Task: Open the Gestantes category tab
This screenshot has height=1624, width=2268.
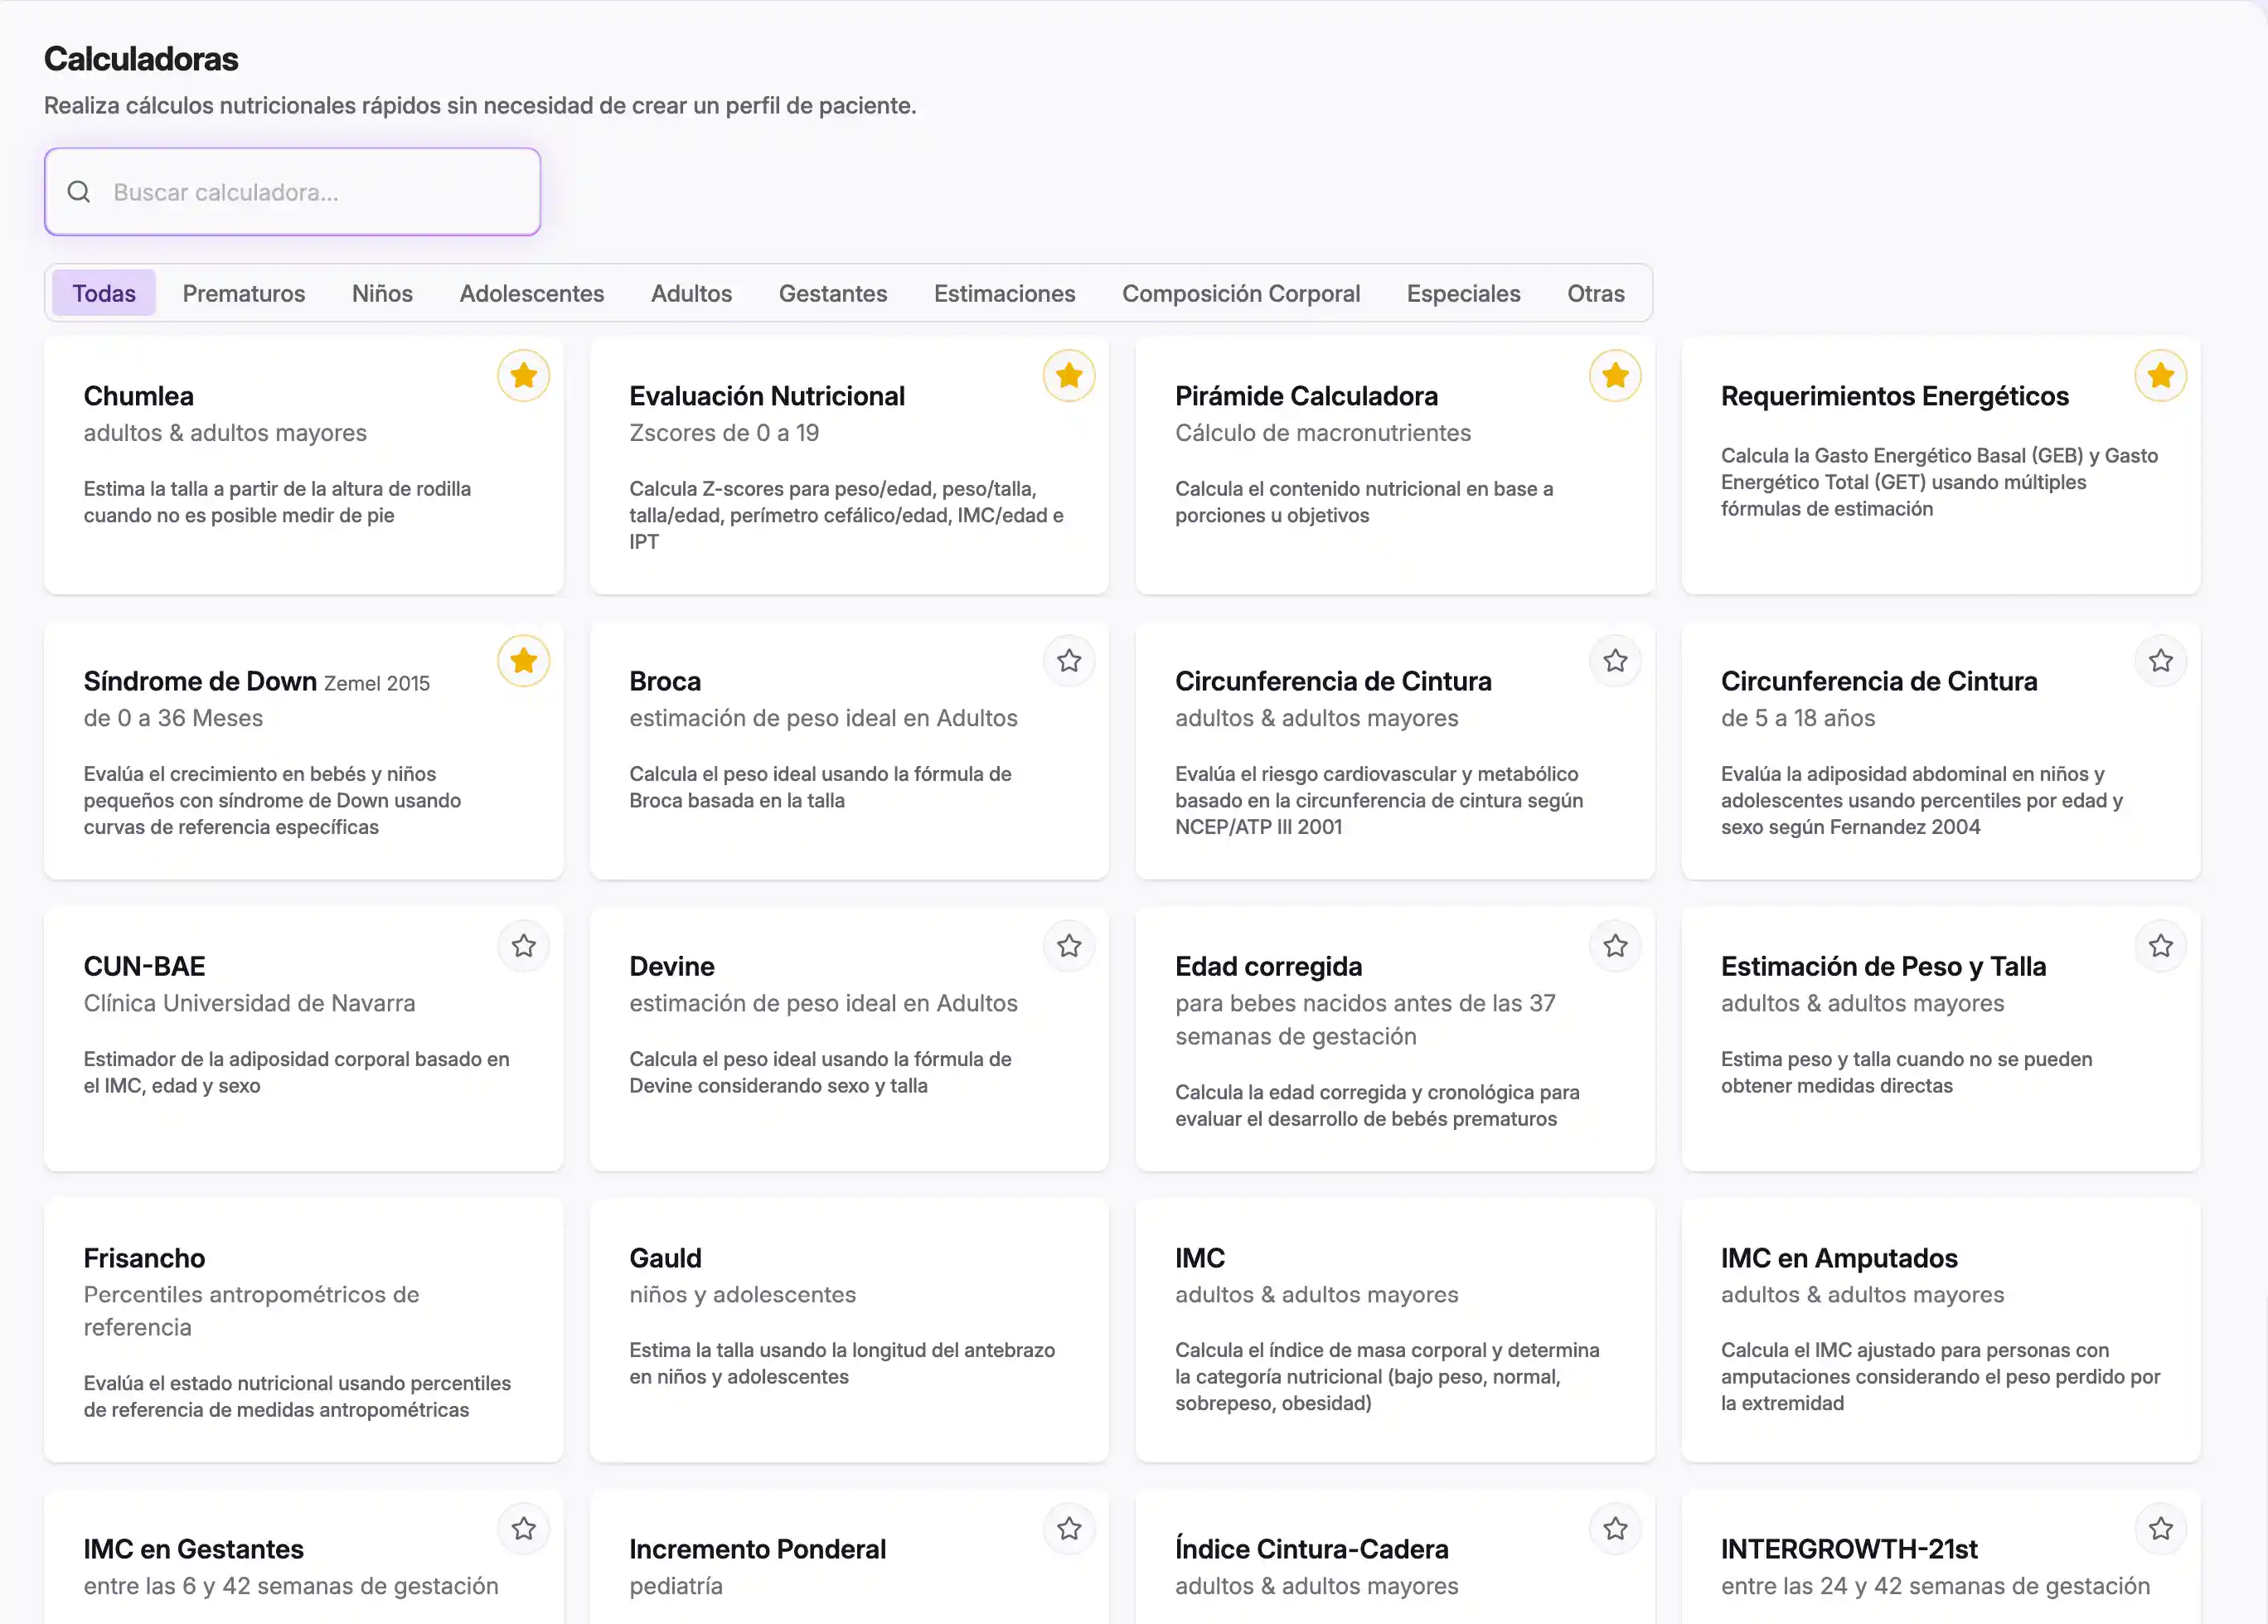Action: (832, 294)
